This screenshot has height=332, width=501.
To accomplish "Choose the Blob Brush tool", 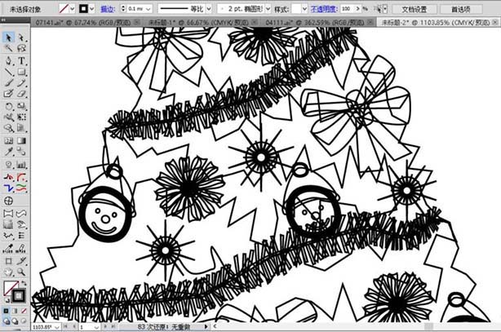I will pyautogui.click(x=8, y=94).
